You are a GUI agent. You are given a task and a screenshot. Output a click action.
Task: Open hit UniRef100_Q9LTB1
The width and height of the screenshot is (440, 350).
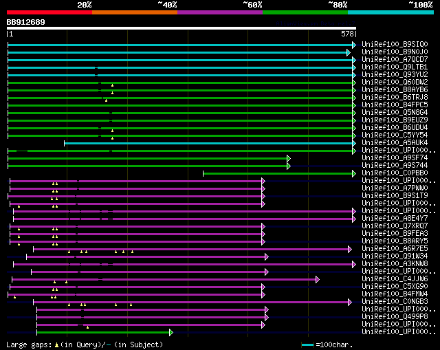(x=395, y=67)
